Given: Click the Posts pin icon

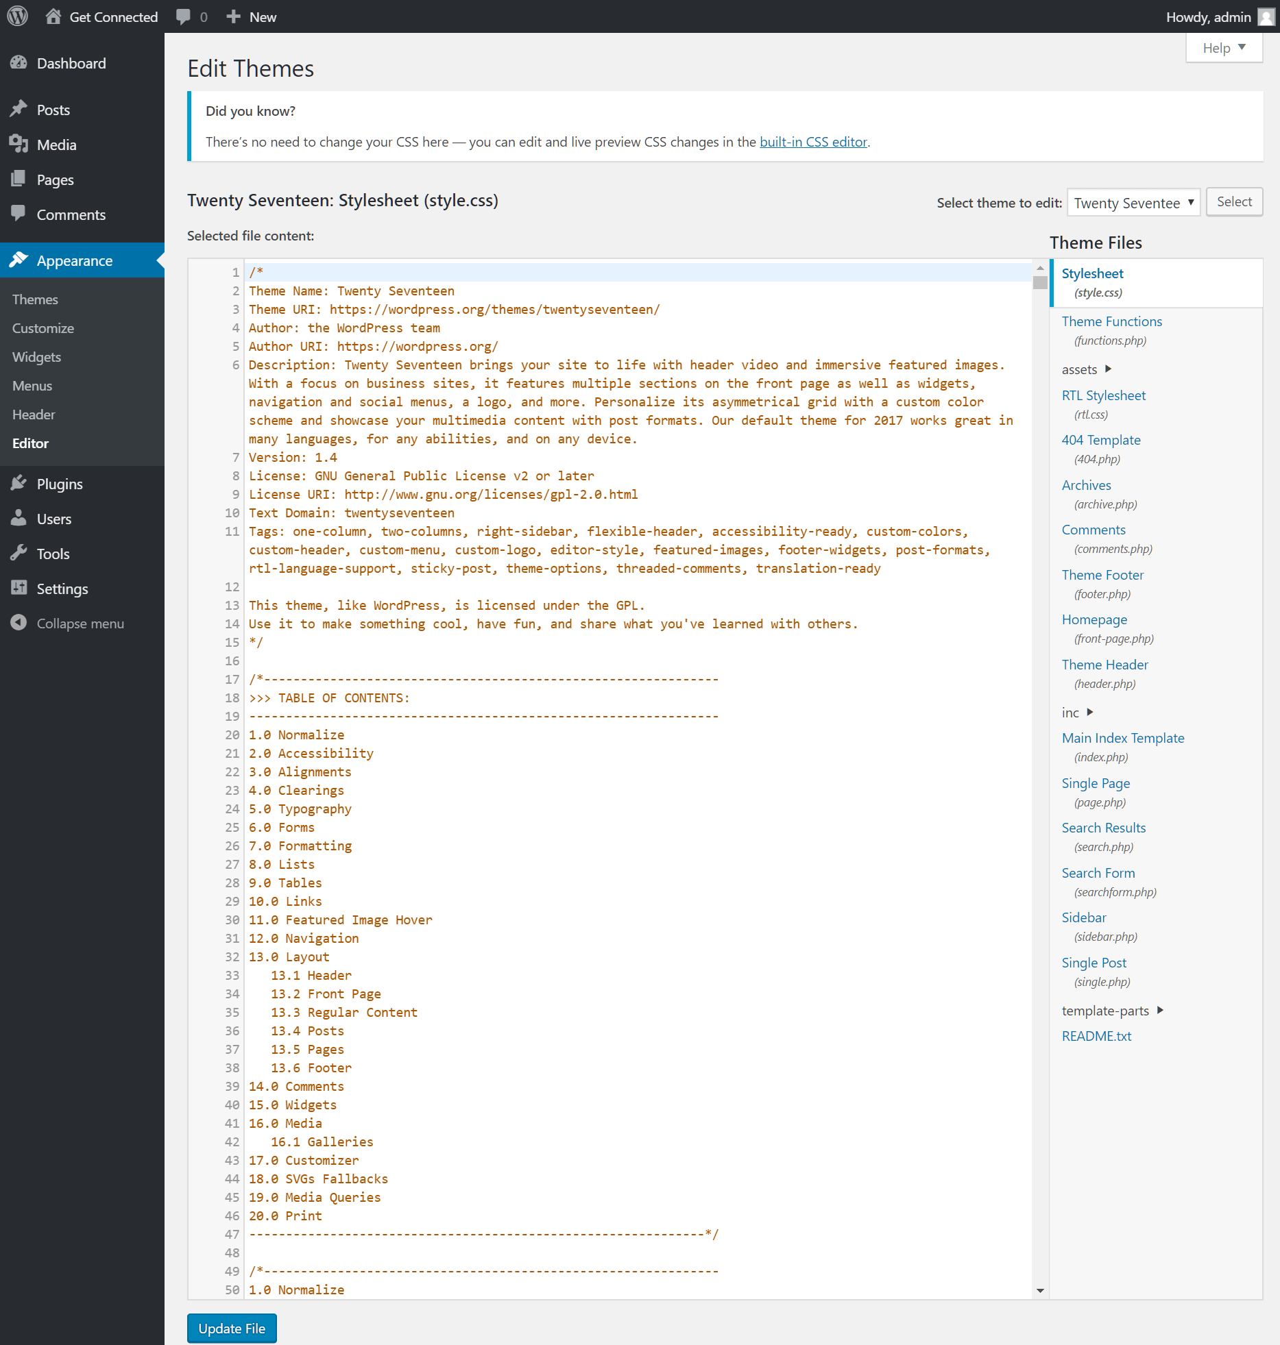Looking at the screenshot, I should tap(19, 110).
